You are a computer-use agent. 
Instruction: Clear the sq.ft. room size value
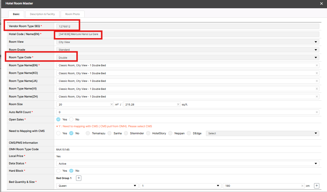coord(178,104)
